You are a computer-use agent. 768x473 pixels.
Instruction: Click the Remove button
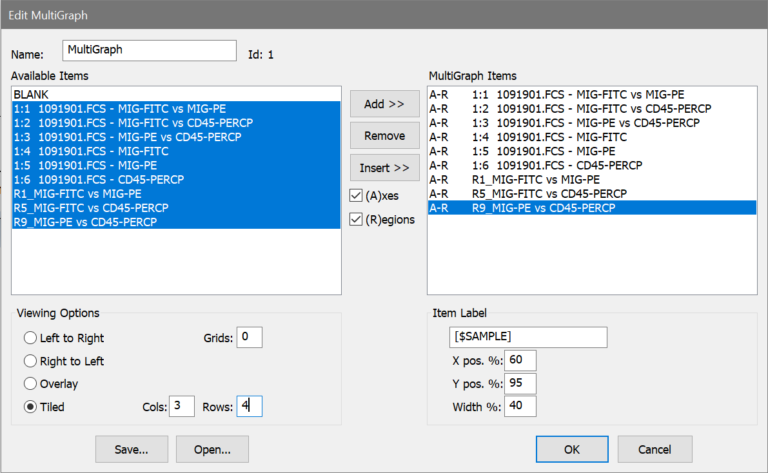click(x=384, y=135)
